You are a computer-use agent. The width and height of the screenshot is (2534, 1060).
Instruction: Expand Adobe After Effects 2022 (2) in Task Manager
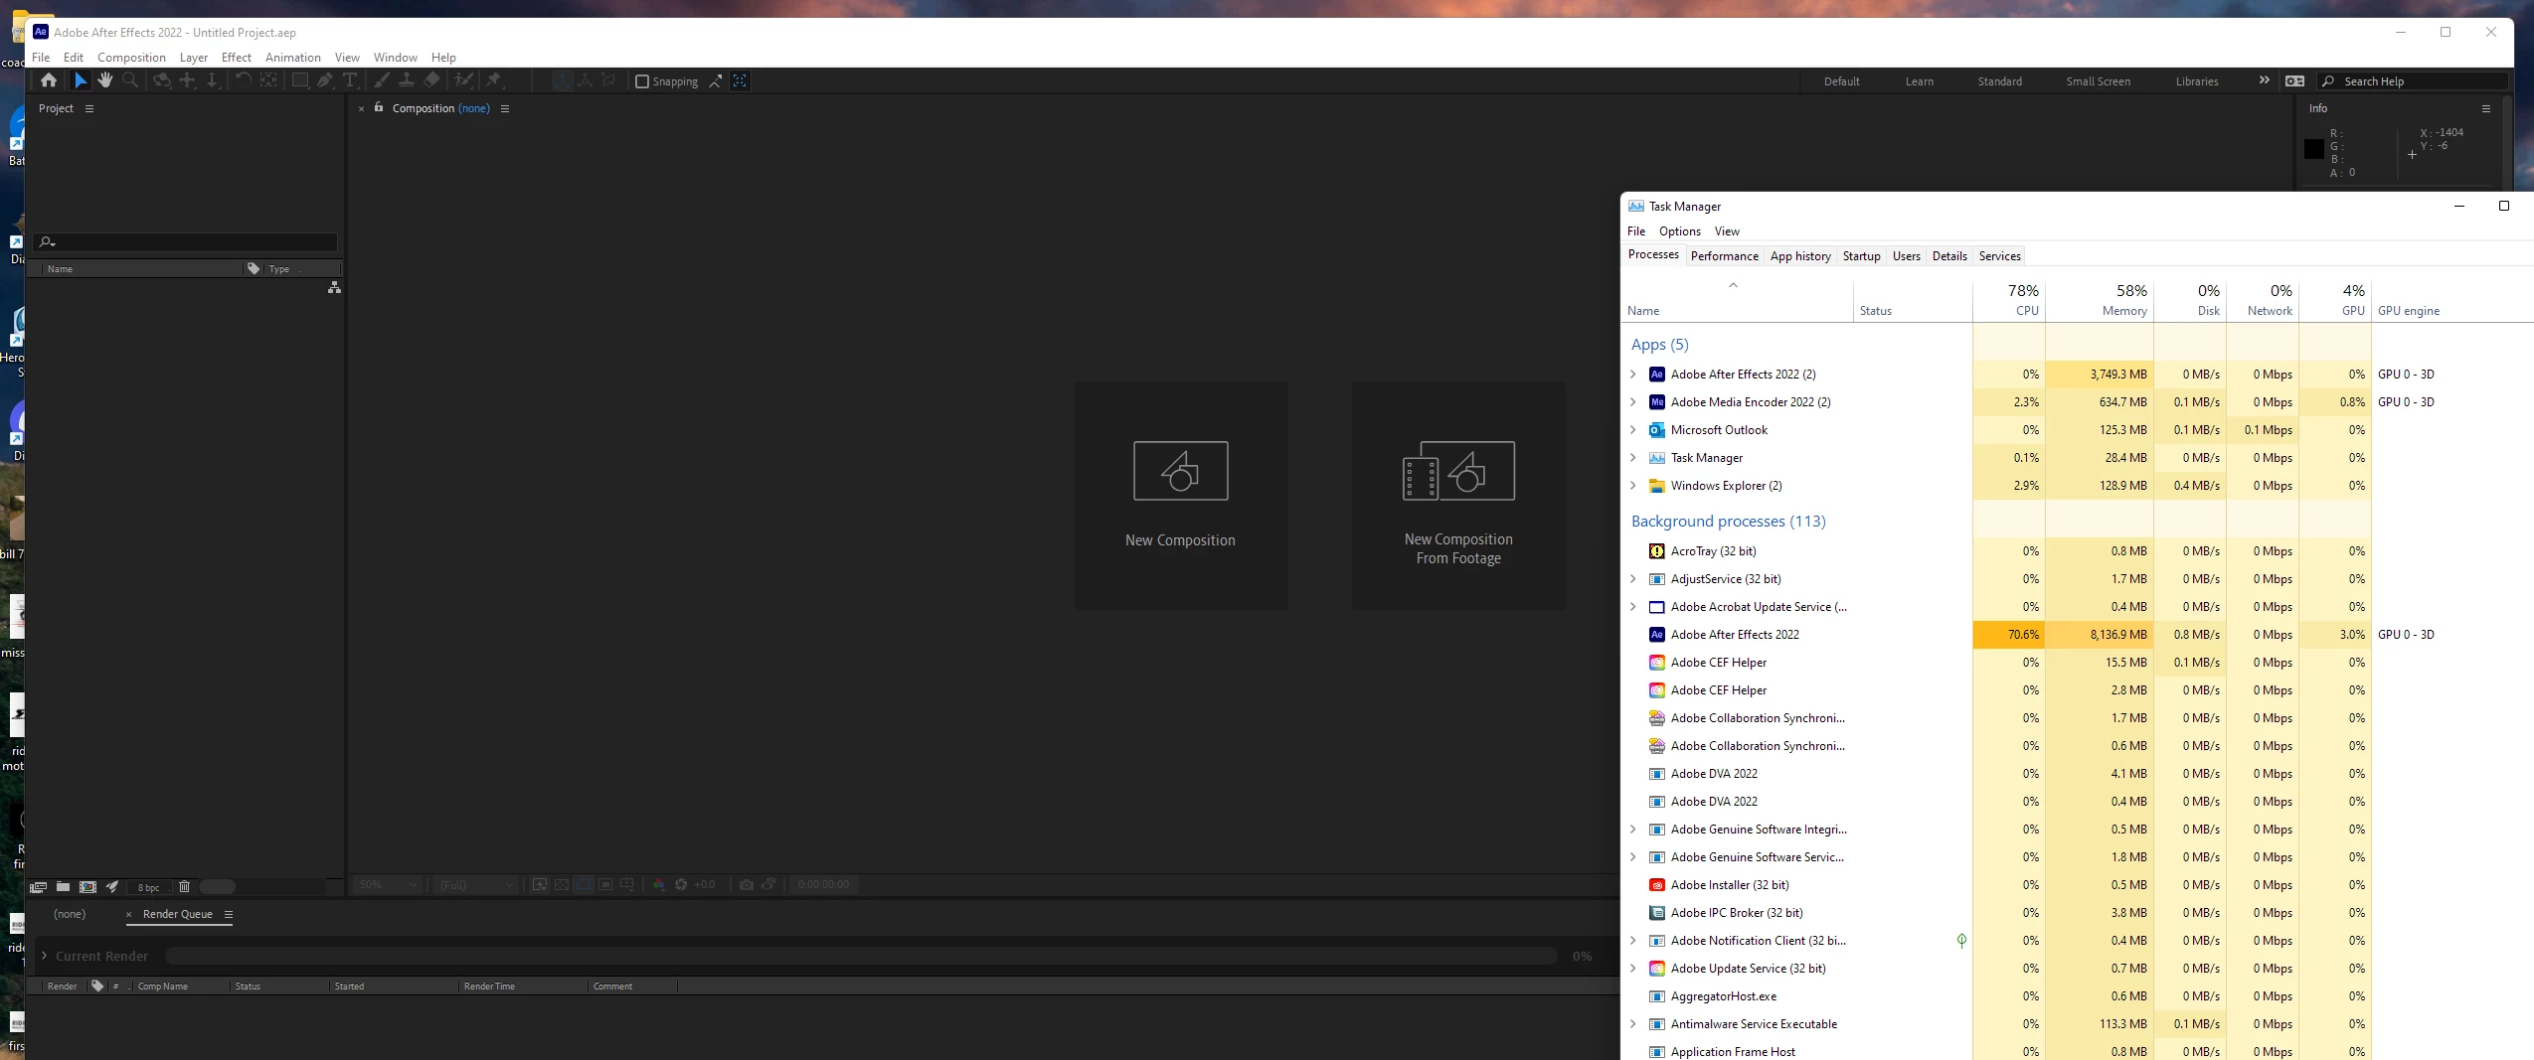(1632, 375)
